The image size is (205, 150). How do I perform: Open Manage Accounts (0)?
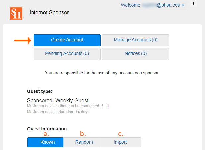(135, 40)
